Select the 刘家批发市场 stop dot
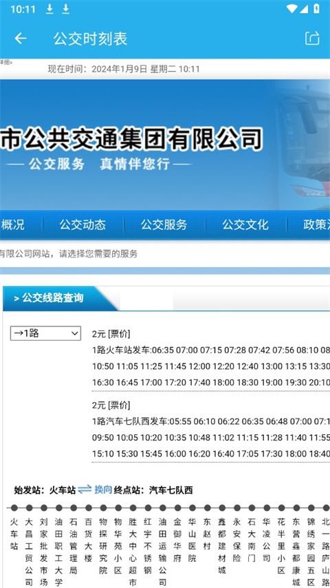Viewport: 330px width, 588px height. pos(44,508)
